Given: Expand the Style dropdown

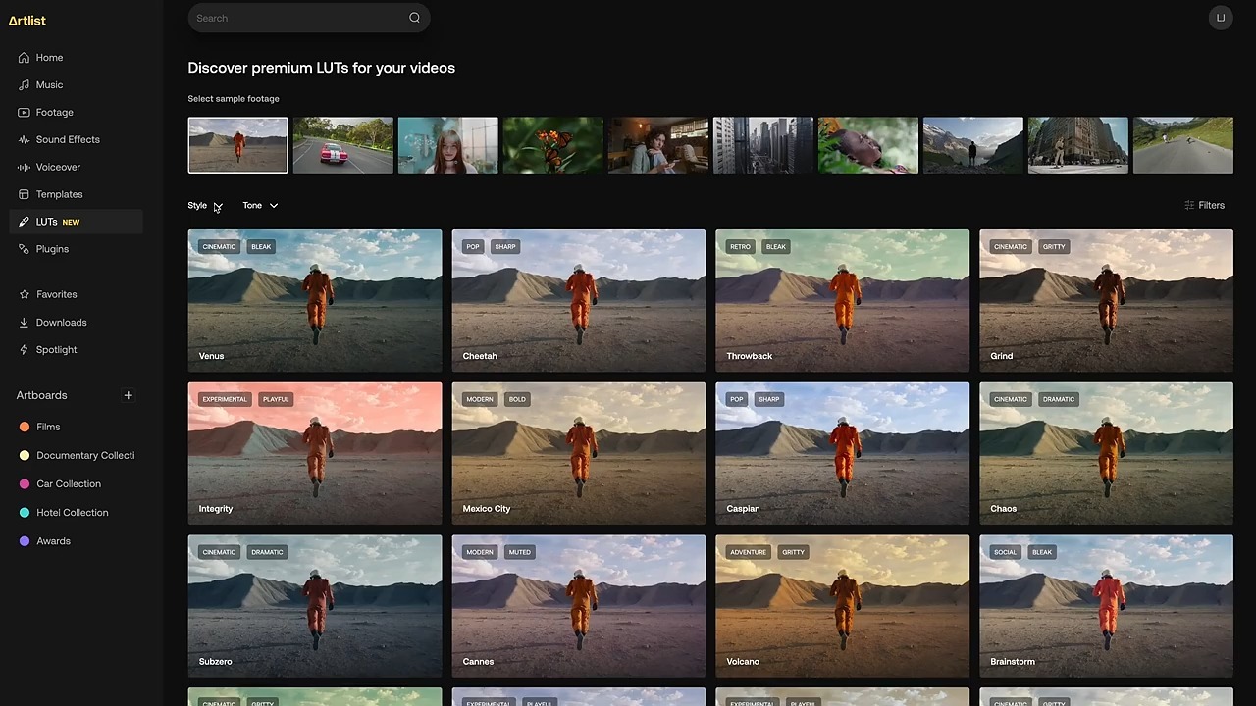Looking at the screenshot, I should [205, 205].
